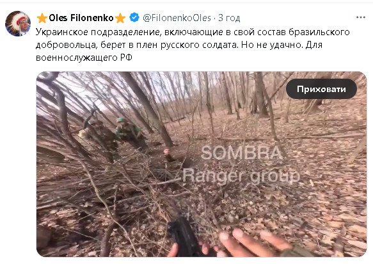Image resolution: width=373 pixels, height=264 pixels.
Task: Click the Oles Filonenko display name
Action: (81, 18)
